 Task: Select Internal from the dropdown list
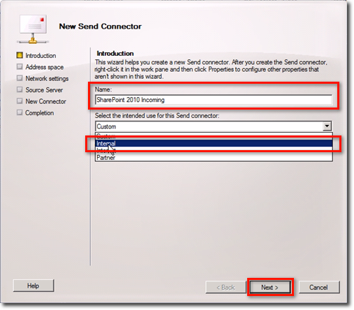214,143
